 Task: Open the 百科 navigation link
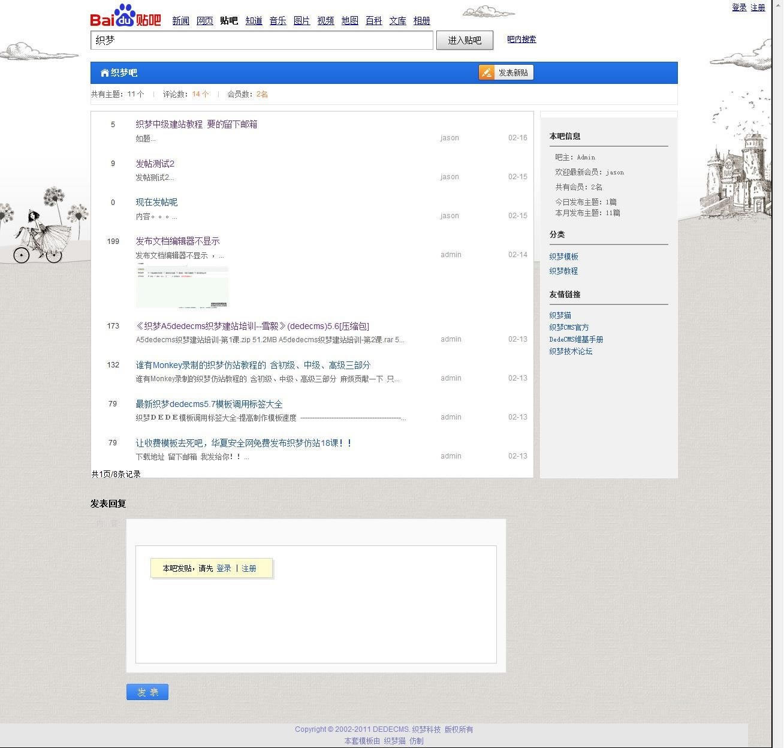pyautogui.click(x=373, y=21)
